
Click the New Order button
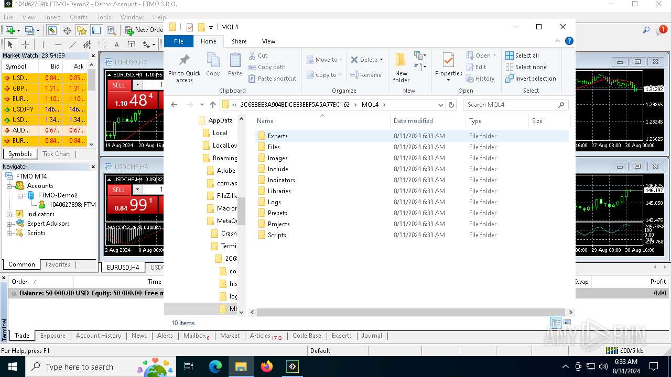(x=144, y=30)
